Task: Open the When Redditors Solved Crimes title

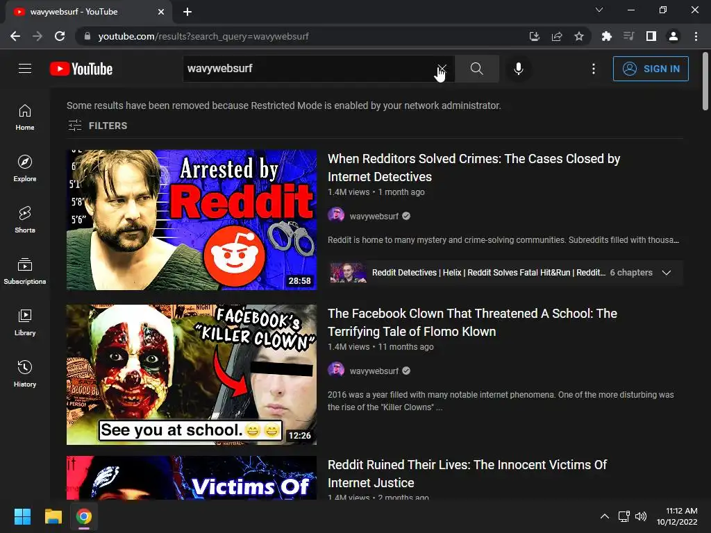Action: [474, 168]
